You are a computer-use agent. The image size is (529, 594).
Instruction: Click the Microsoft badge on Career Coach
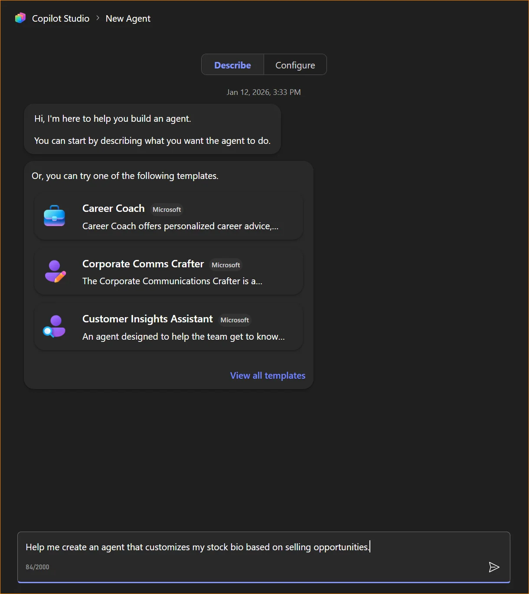pos(167,209)
